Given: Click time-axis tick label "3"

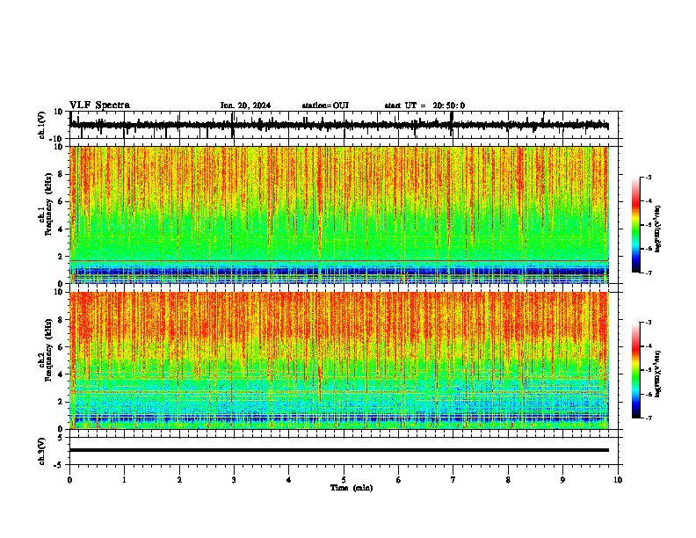Looking at the screenshot, I should [x=234, y=480].
